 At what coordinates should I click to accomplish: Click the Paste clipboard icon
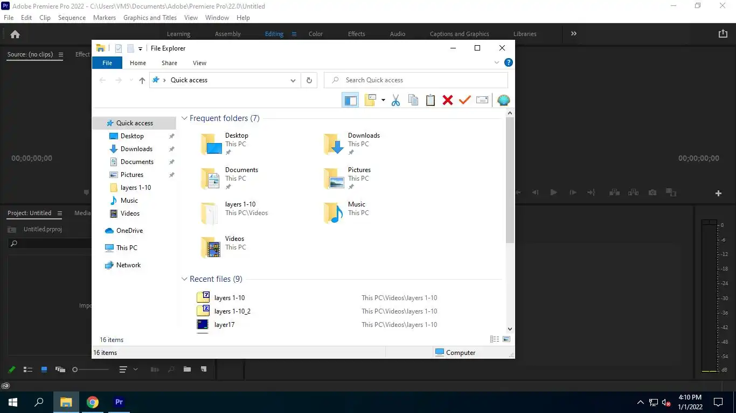tap(431, 100)
